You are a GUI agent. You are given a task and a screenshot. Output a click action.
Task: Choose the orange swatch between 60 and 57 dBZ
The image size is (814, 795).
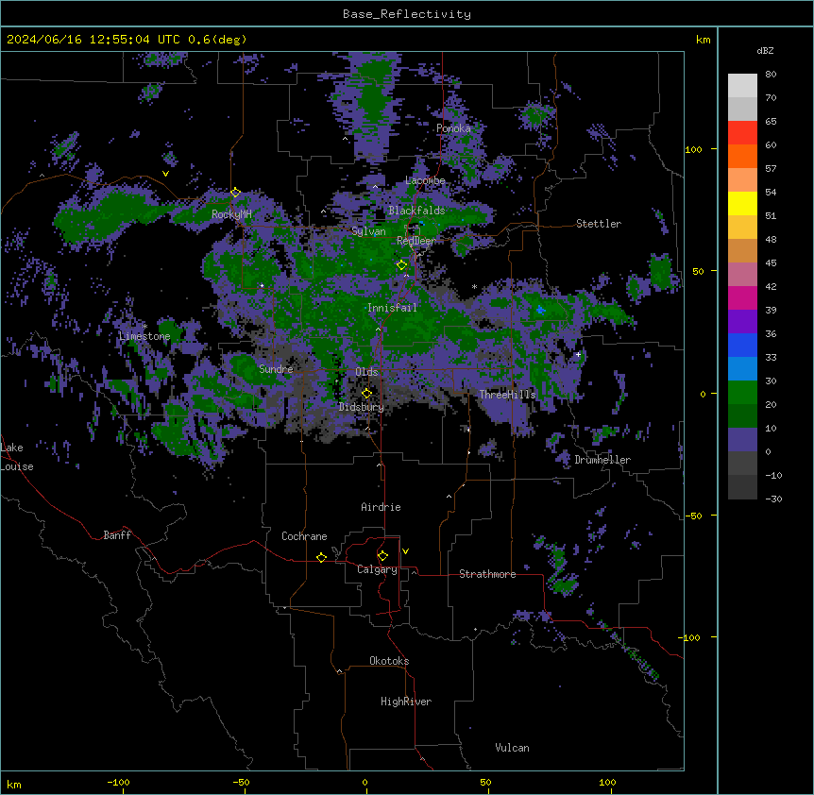click(742, 156)
